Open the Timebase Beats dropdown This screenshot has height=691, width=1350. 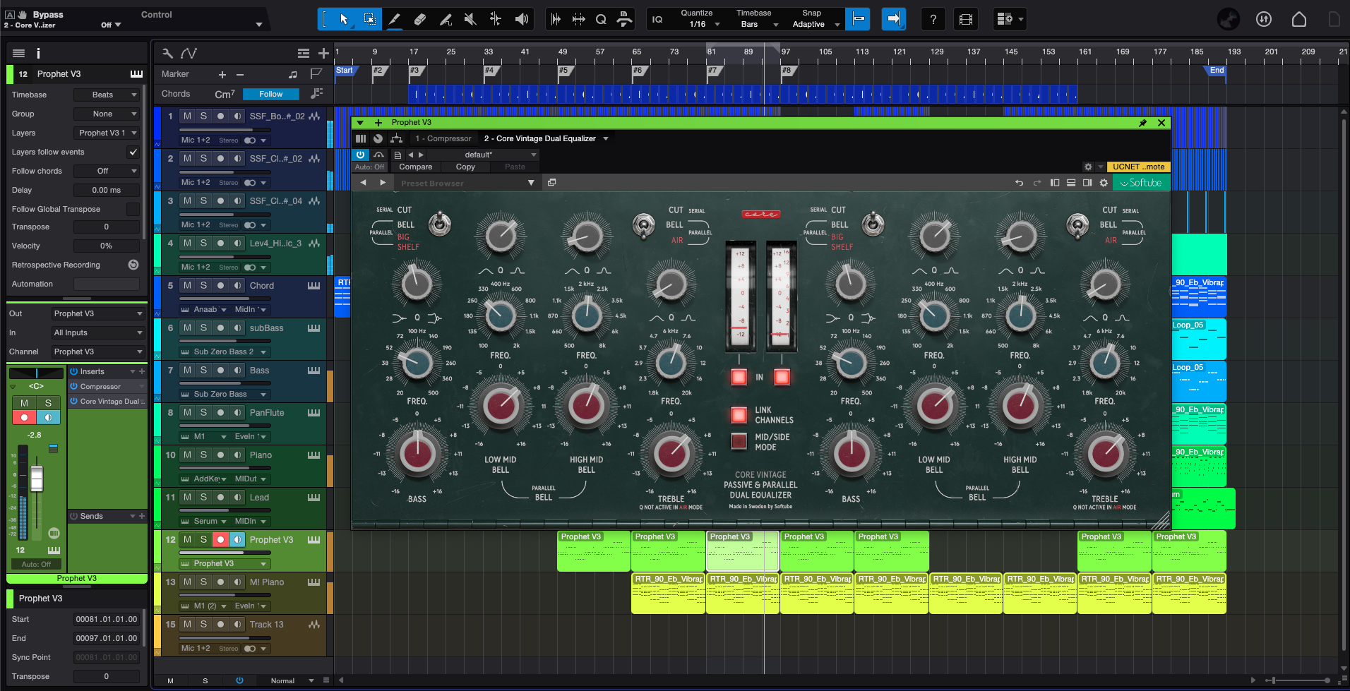coord(107,95)
